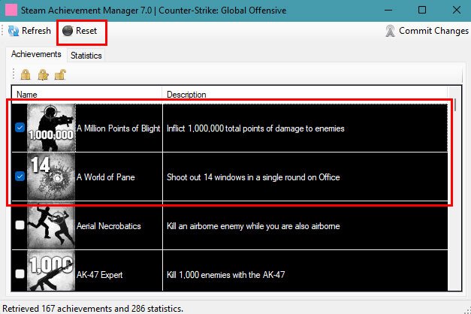Select 'Aerial Necrobatics' name text
This screenshot has width=471, height=314.
[x=109, y=226]
